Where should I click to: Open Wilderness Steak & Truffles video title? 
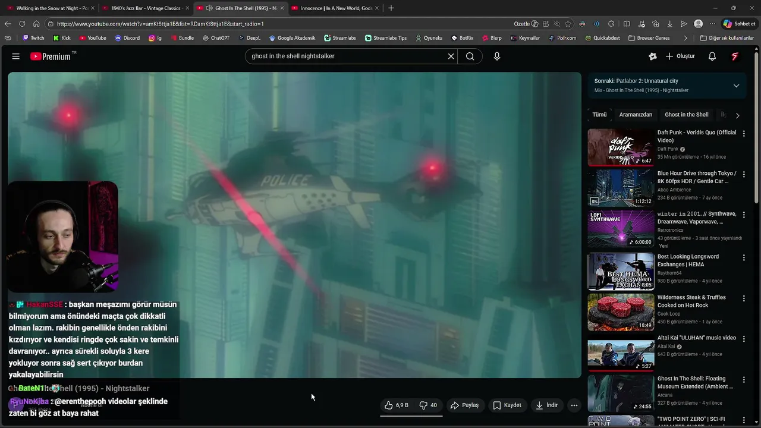click(691, 301)
